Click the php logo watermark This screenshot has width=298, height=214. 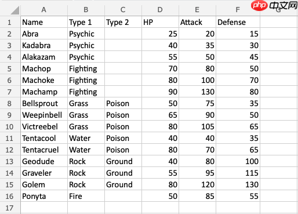point(259,5)
